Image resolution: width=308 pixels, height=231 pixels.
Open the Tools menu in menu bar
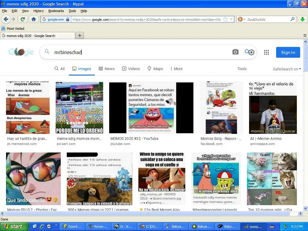point(72,11)
